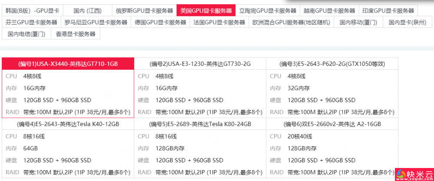Image resolution: width=434 pixels, height=181 pixels.
Task: Click 4核8线 CPU in plan 编号1
Action: [x=33, y=76]
